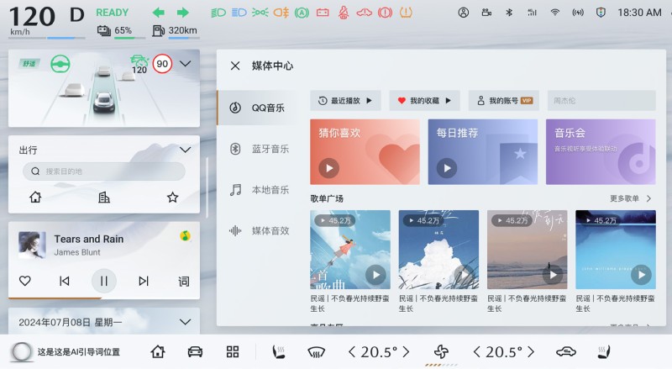
Task: Expand the date card chevron
Action: [185, 322]
